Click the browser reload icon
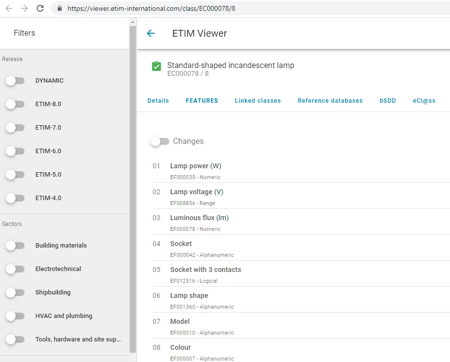This screenshot has width=450, height=362. (x=41, y=8)
